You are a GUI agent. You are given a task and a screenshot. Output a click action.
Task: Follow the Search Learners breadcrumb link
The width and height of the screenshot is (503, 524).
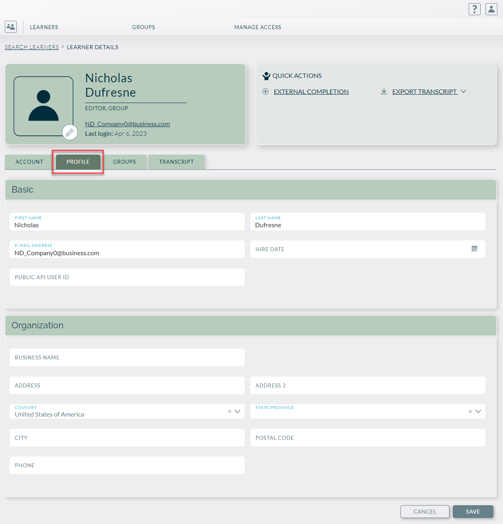point(32,47)
